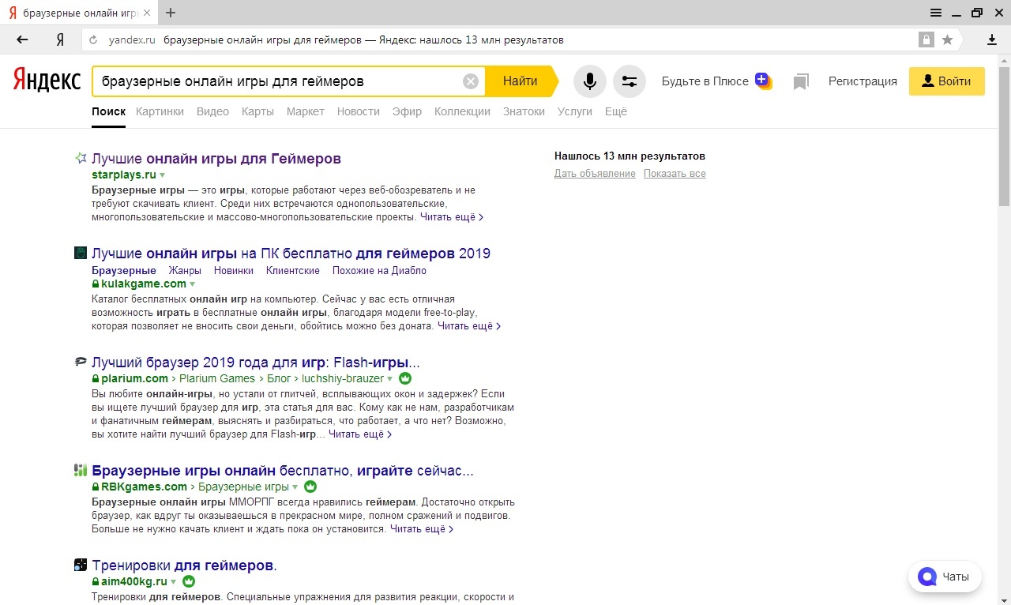Viewport: 1011px width, 605px height.
Task: Open a new tab with the plus button
Action: 171,13
